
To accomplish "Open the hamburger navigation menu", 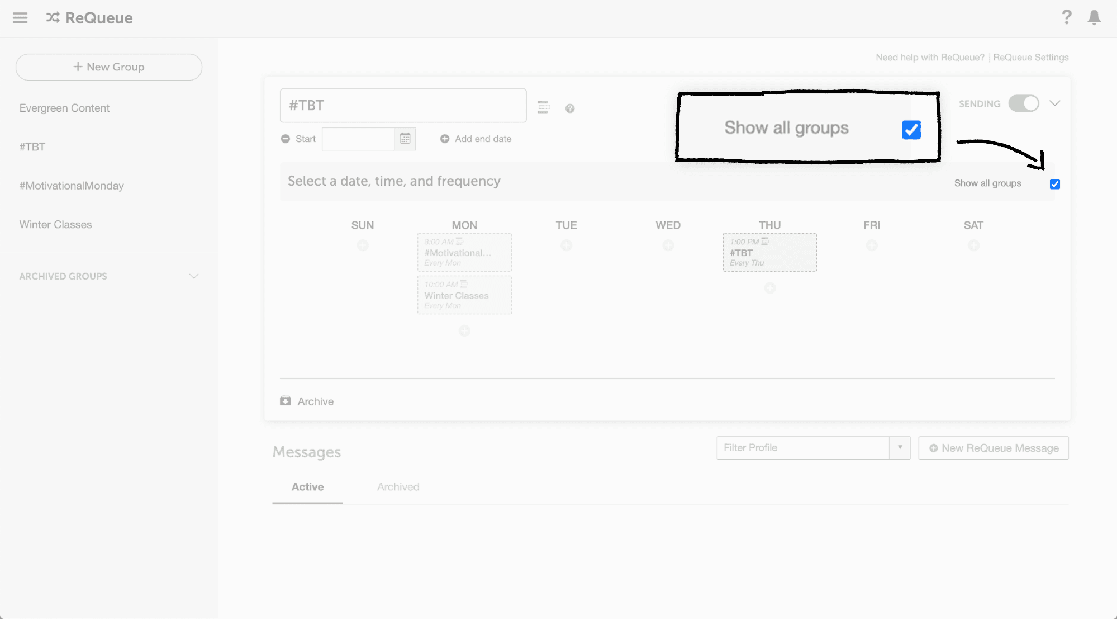I will 20,18.
